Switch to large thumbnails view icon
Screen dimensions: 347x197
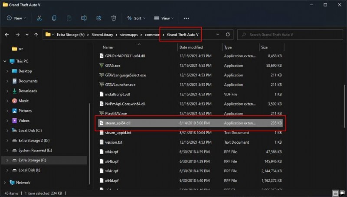(x=342, y=193)
